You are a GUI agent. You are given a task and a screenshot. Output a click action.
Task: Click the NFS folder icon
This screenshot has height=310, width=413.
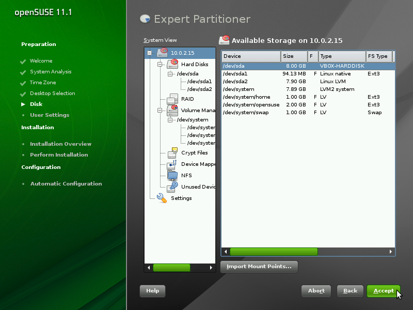pyautogui.click(x=172, y=176)
